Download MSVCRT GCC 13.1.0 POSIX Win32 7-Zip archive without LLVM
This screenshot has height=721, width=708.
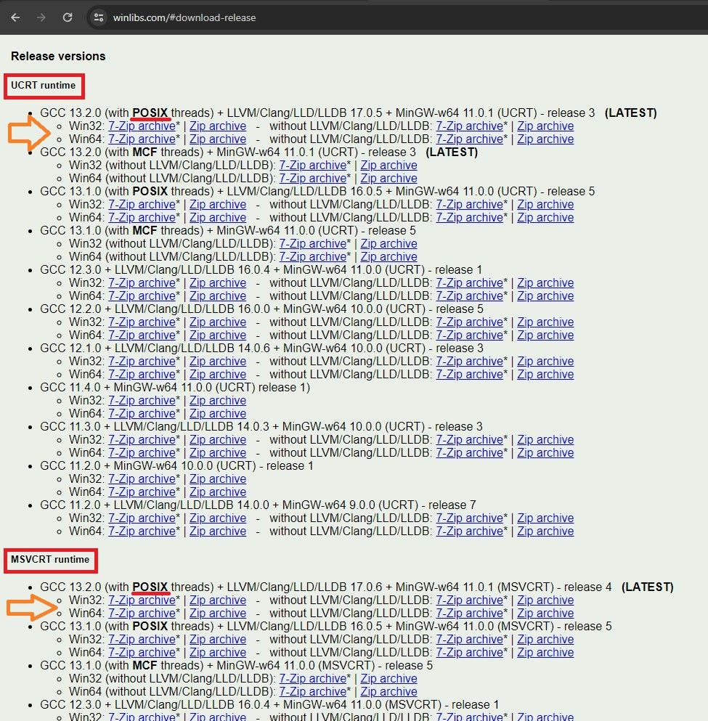469,639
